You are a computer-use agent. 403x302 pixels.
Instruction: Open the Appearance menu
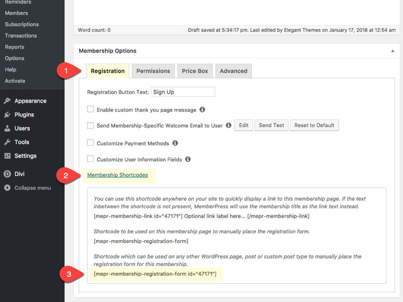click(x=30, y=101)
